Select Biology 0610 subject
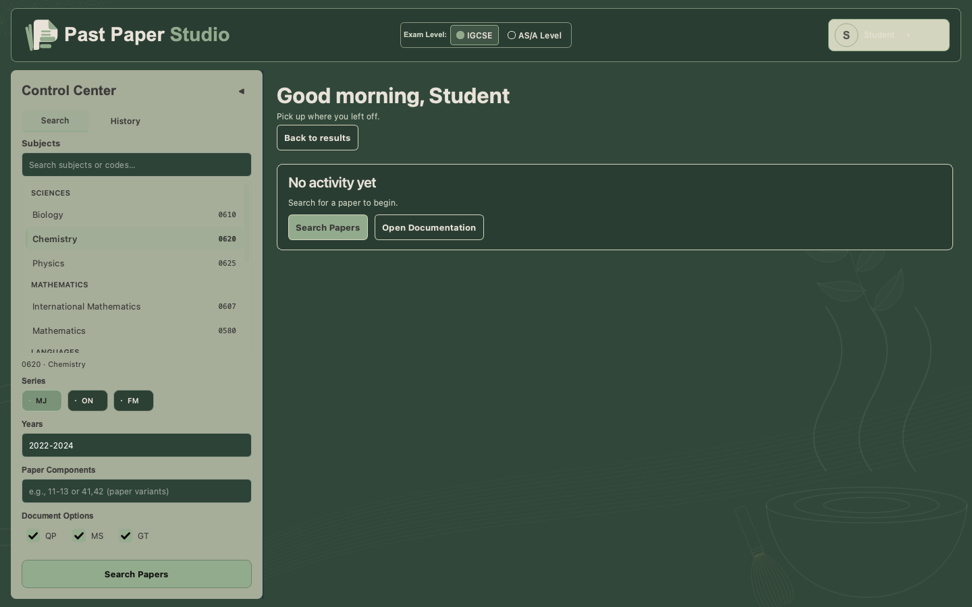972x607 pixels. pos(134,215)
